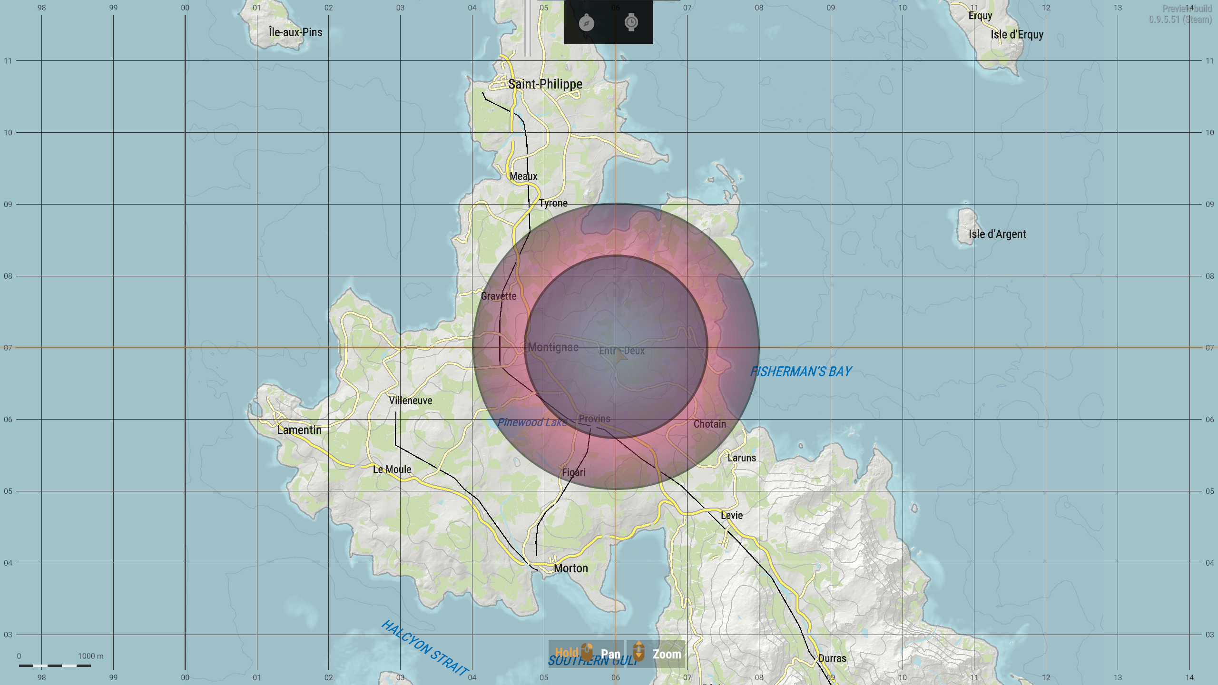Click the 1000 m map scale bar
The height and width of the screenshot is (685, 1218).
coord(55,665)
